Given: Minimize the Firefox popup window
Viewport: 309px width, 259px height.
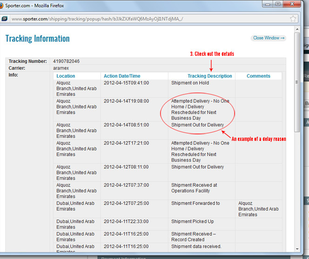Looking at the screenshot, I should tap(266, 4).
